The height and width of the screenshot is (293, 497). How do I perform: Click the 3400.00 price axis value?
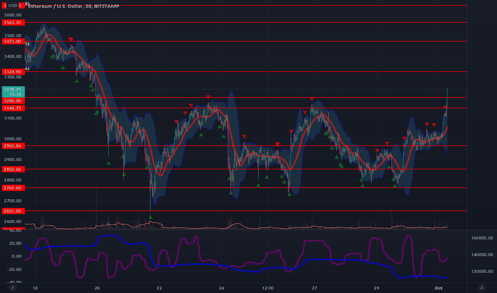coord(13,56)
